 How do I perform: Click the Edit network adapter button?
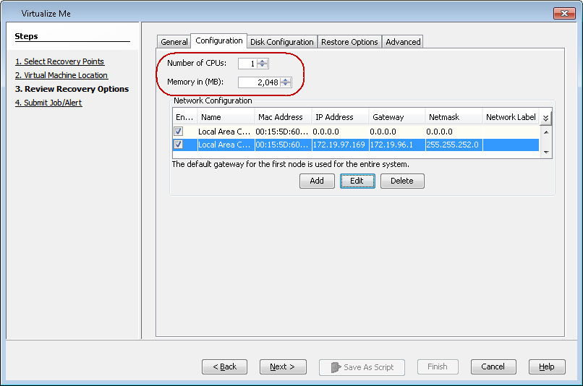(x=357, y=181)
